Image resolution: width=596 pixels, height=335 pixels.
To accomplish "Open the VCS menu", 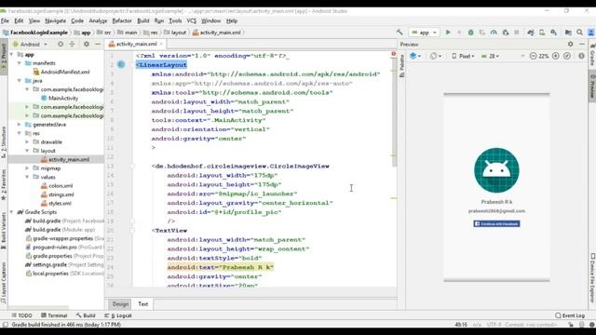I will pos(191,20).
